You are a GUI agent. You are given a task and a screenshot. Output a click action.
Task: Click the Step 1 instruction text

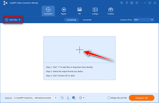[x=69, y=67]
